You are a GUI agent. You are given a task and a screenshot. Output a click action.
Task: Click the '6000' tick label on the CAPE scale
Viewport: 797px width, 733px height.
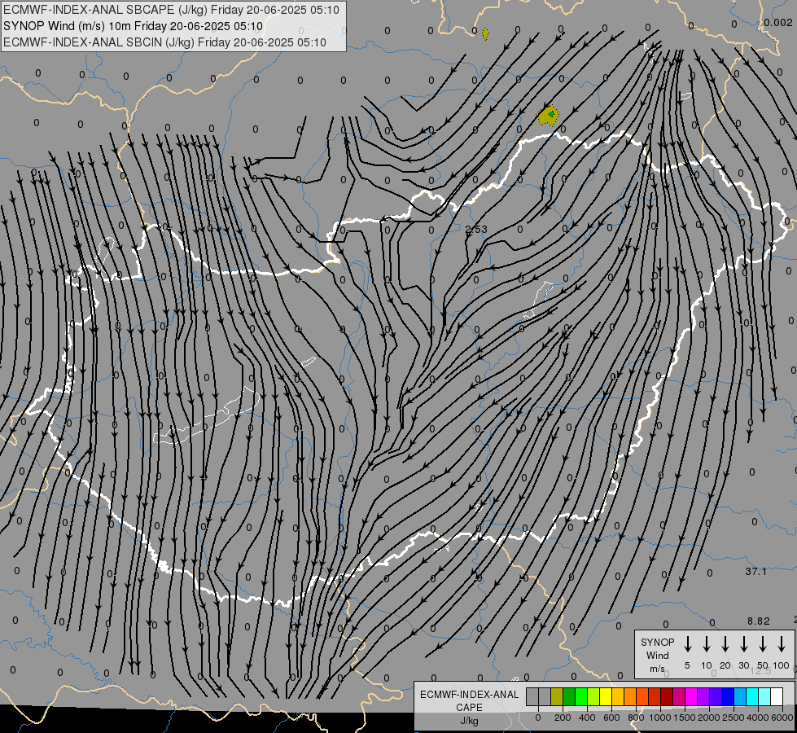783,718
